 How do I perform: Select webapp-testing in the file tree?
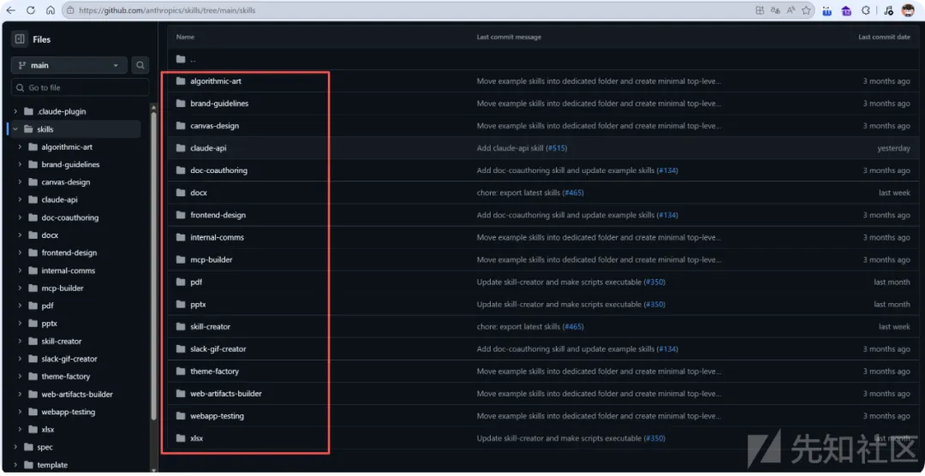pyautogui.click(x=69, y=412)
